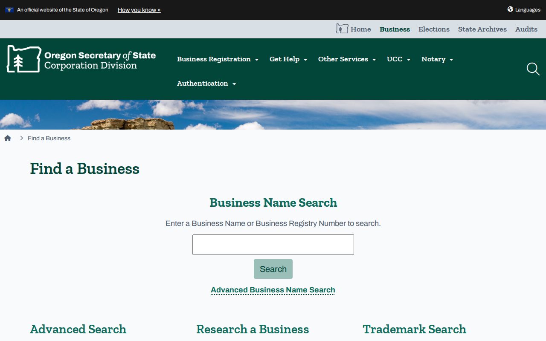
Task: Click the Search button
Action: coord(273,269)
